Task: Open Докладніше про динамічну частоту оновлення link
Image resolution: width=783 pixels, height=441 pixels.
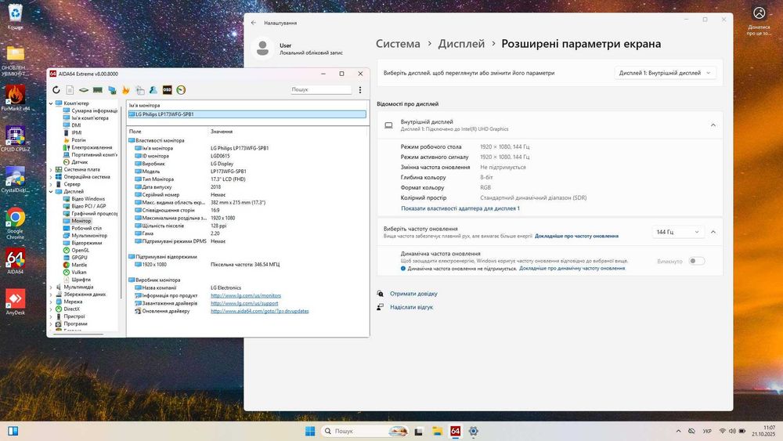Action: click(572, 268)
